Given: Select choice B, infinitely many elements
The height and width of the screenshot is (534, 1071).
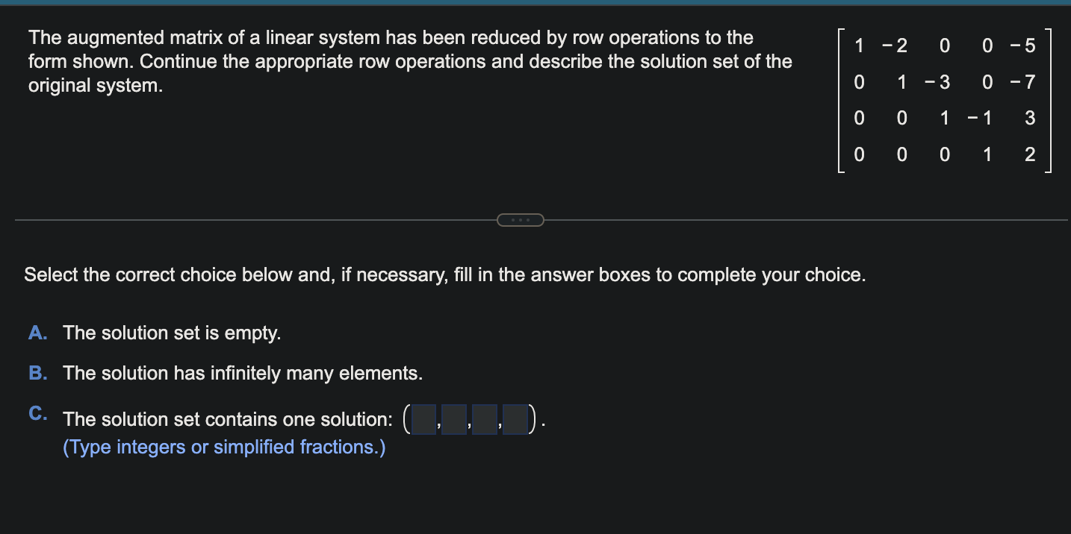Looking at the screenshot, I should 243,373.
